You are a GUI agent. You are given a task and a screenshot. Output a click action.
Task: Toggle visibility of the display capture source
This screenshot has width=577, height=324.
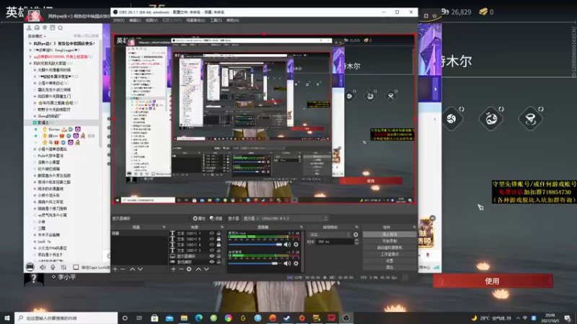211,256
